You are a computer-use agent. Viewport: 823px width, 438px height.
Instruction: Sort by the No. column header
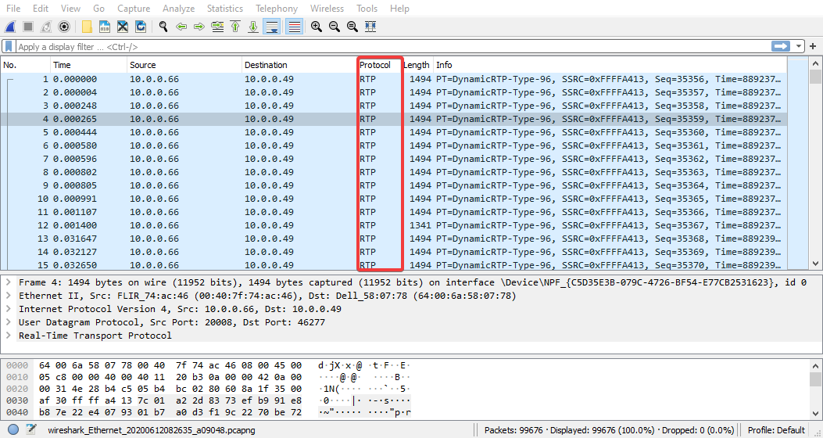[26, 65]
